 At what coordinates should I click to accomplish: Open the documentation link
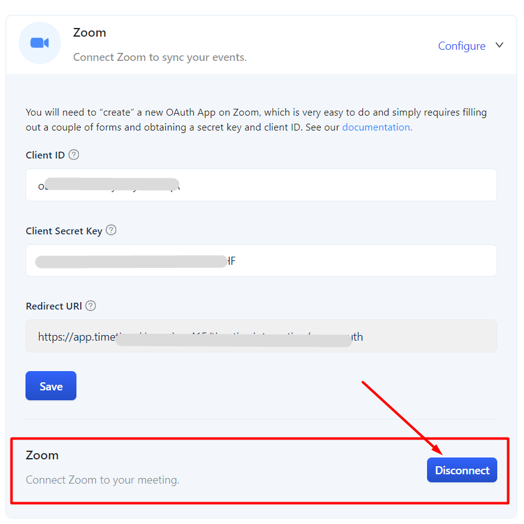point(377,127)
